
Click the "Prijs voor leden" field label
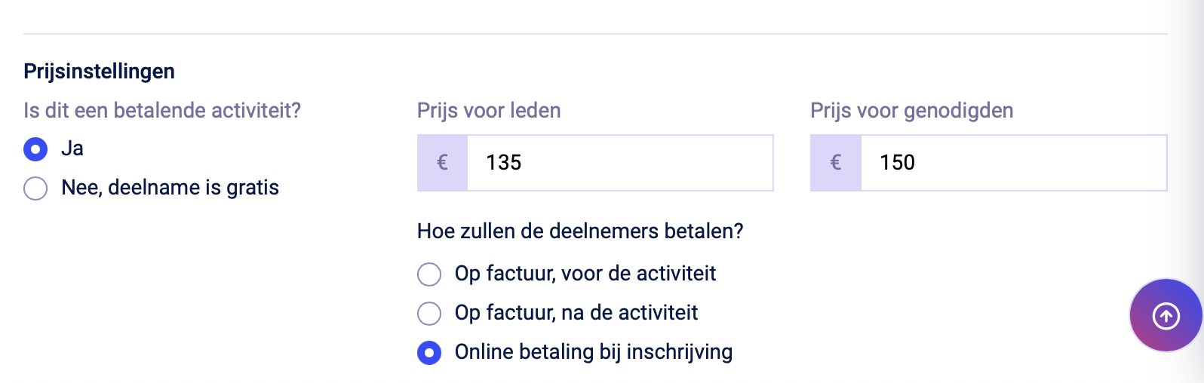489,111
